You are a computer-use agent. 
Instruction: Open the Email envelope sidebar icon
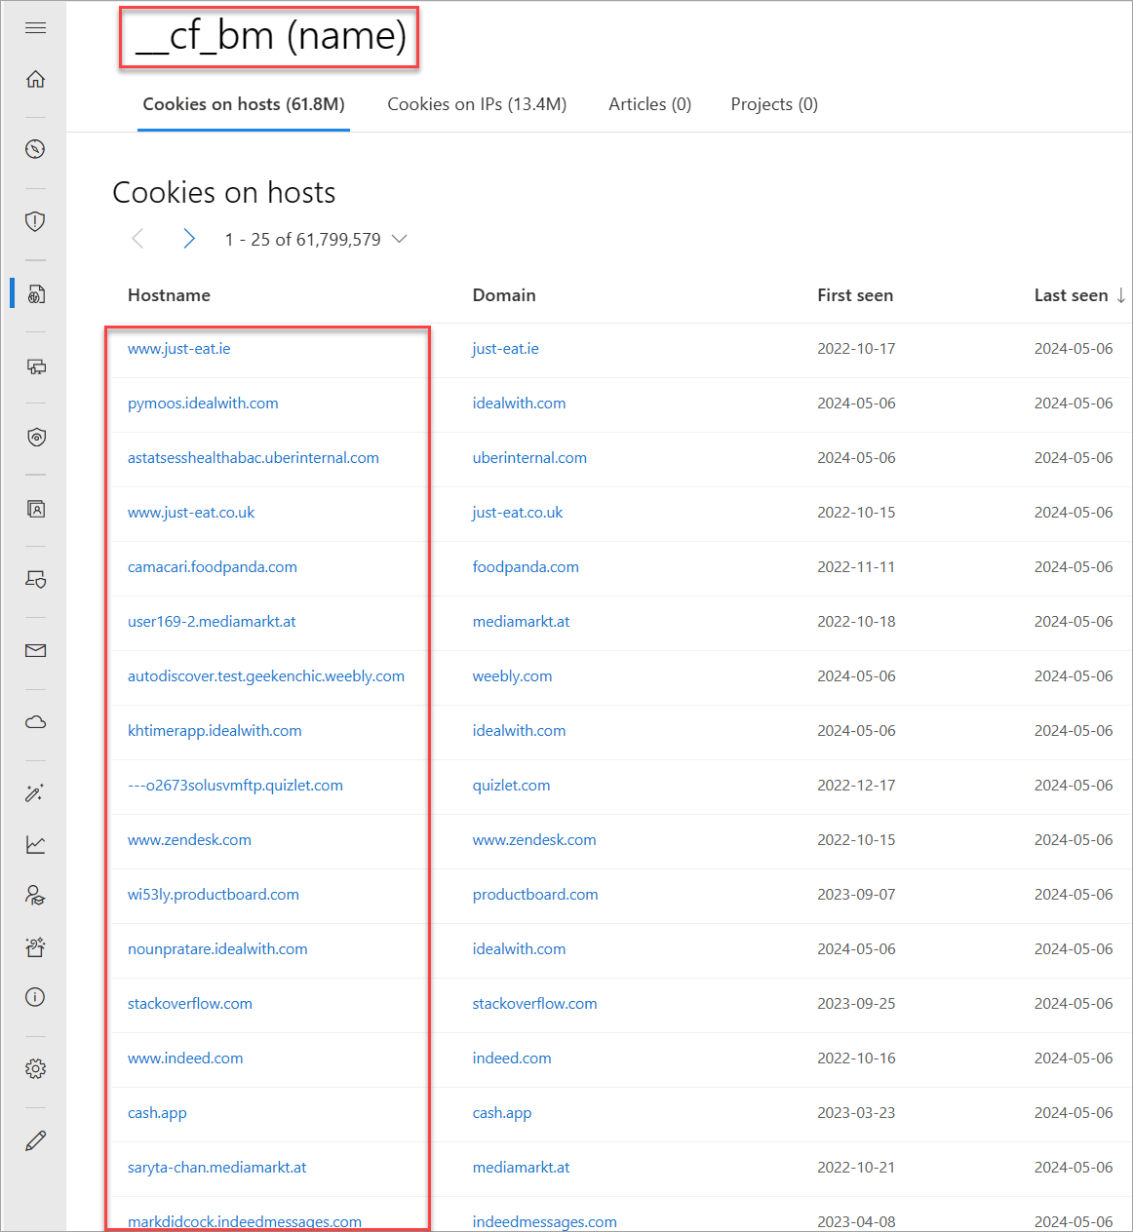point(35,651)
